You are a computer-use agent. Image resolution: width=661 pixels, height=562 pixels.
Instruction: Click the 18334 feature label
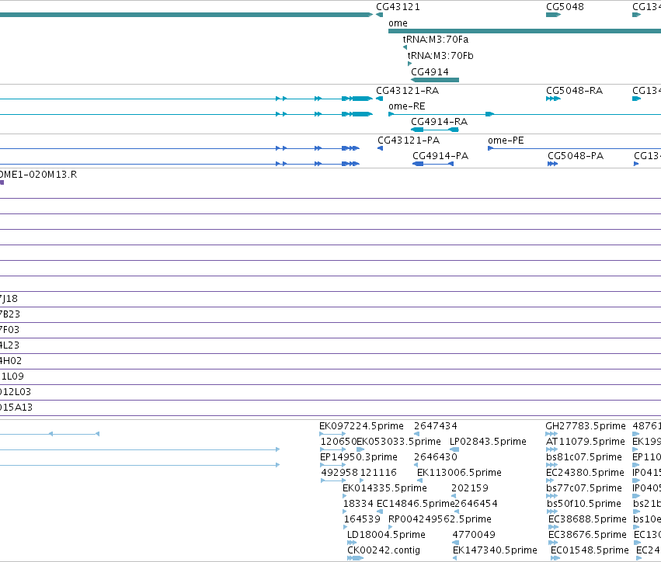click(358, 504)
